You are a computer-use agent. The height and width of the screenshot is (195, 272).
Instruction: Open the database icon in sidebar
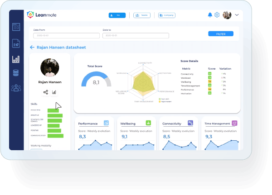(x=16, y=73)
